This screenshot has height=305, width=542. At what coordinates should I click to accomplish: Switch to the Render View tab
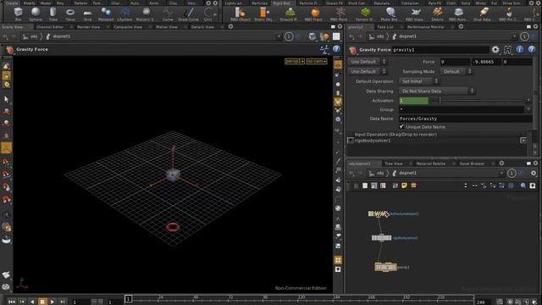(88, 26)
